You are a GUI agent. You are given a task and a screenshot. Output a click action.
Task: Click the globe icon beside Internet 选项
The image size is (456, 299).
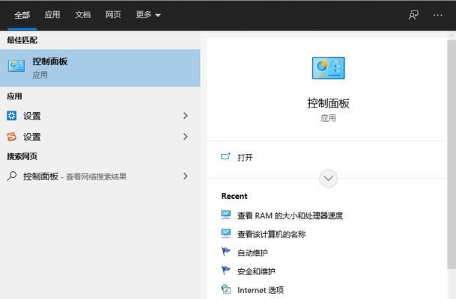click(x=226, y=289)
